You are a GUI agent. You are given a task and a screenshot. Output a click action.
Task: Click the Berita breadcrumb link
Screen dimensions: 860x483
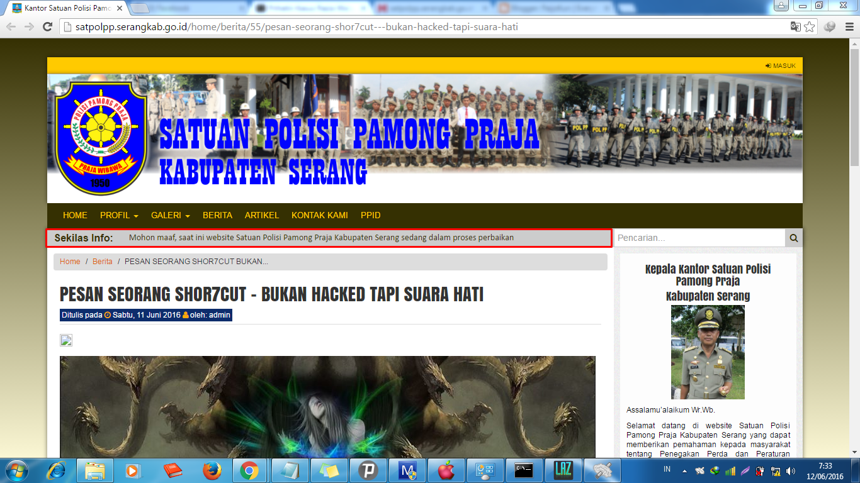[x=103, y=262]
